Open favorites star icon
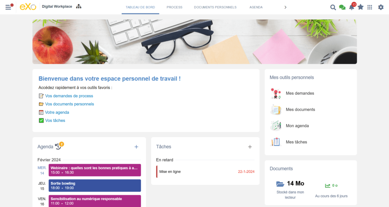 click(361, 7)
